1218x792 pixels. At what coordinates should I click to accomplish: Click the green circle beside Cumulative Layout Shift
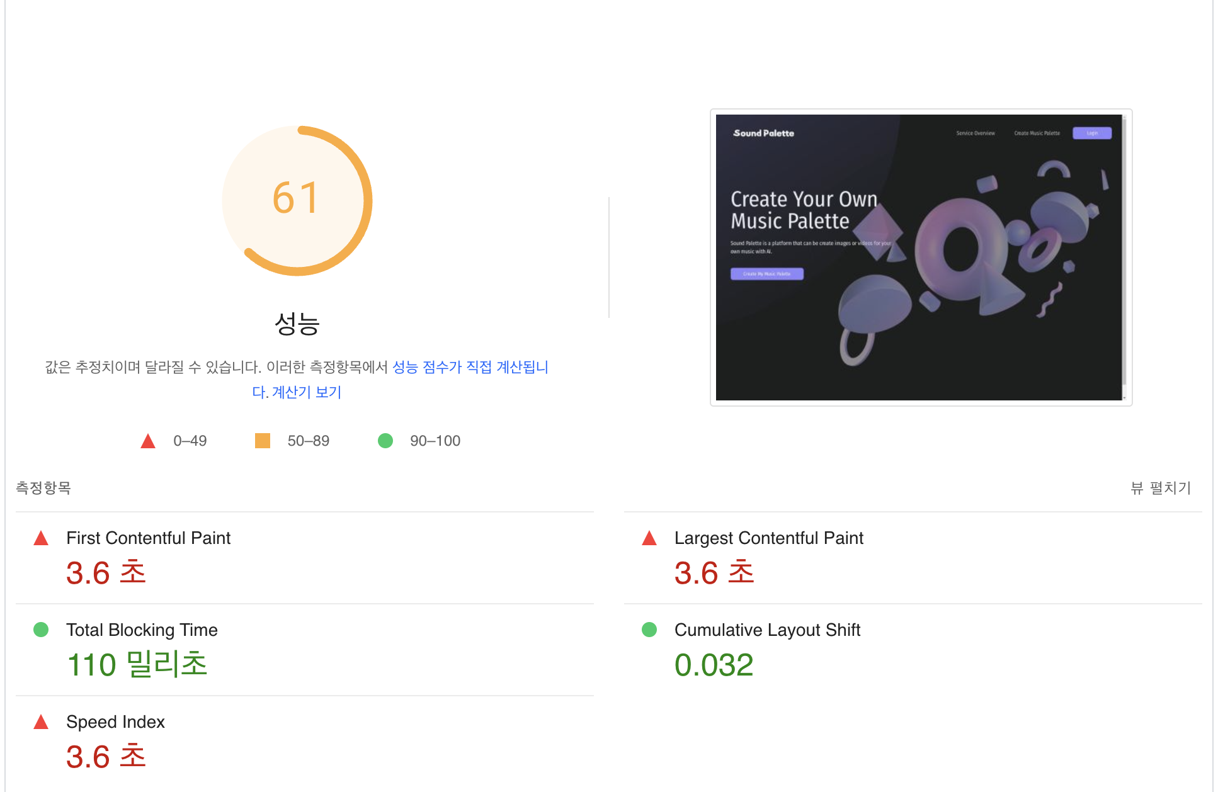click(649, 630)
